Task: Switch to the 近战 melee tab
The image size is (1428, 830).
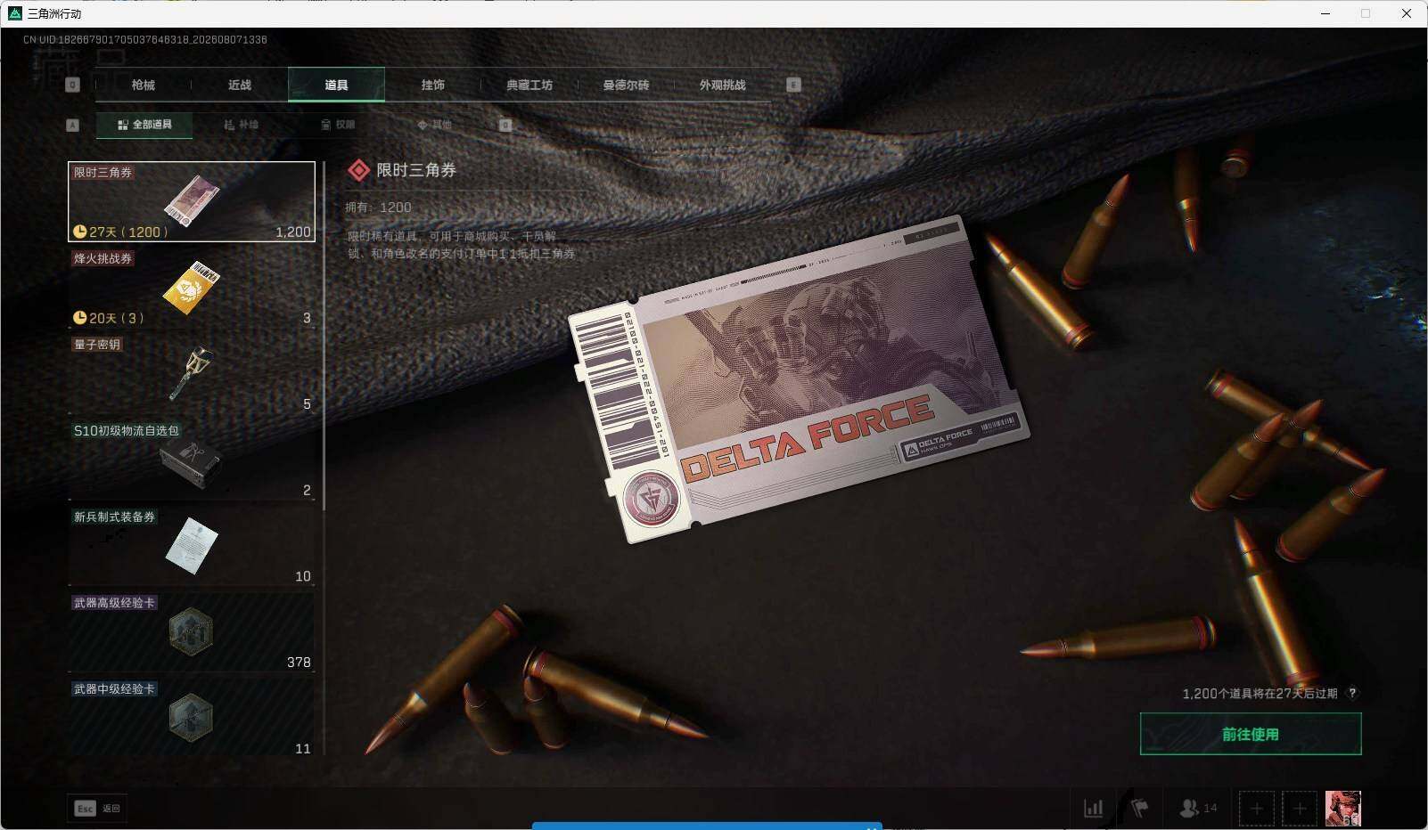Action: pyautogui.click(x=239, y=85)
